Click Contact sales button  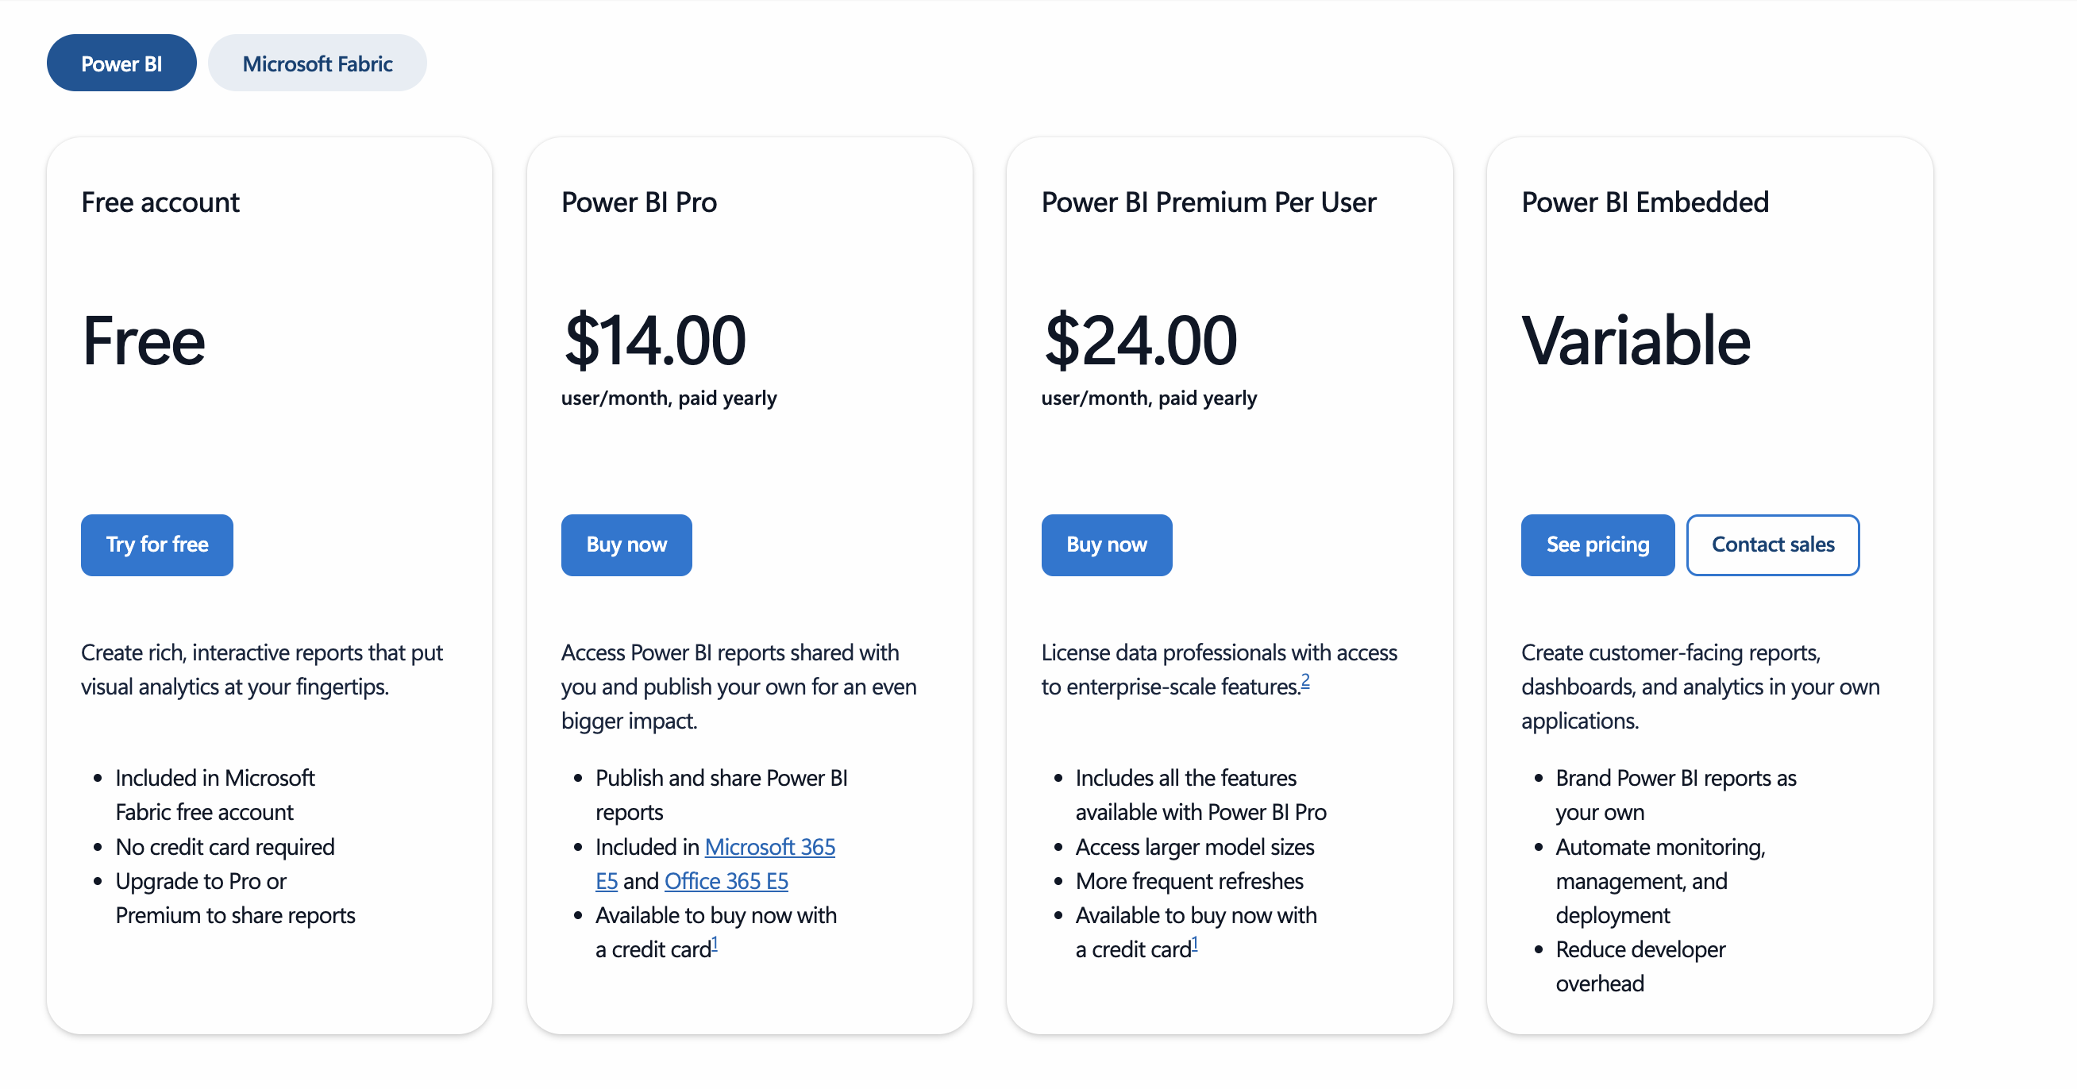point(1773,545)
